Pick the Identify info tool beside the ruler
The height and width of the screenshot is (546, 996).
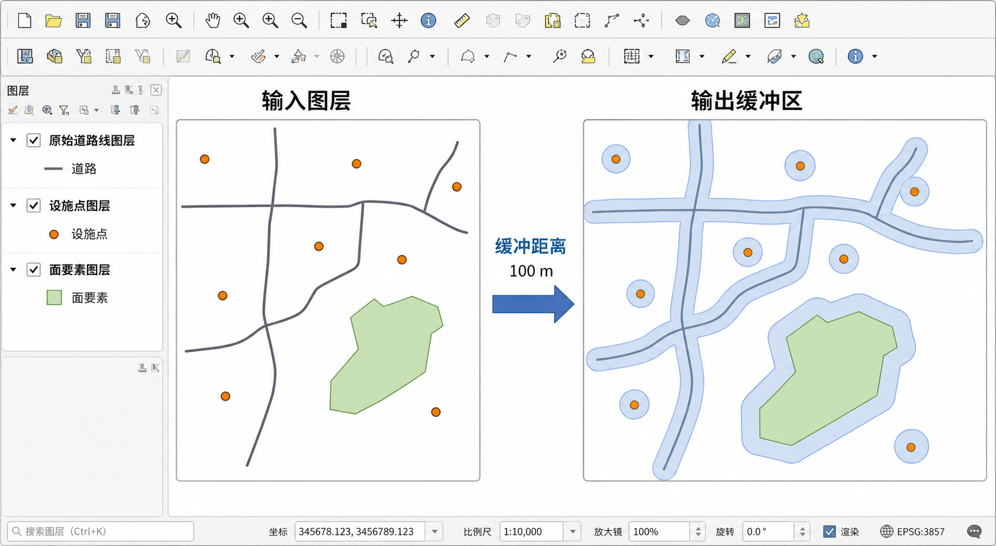click(x=428, y=21)
